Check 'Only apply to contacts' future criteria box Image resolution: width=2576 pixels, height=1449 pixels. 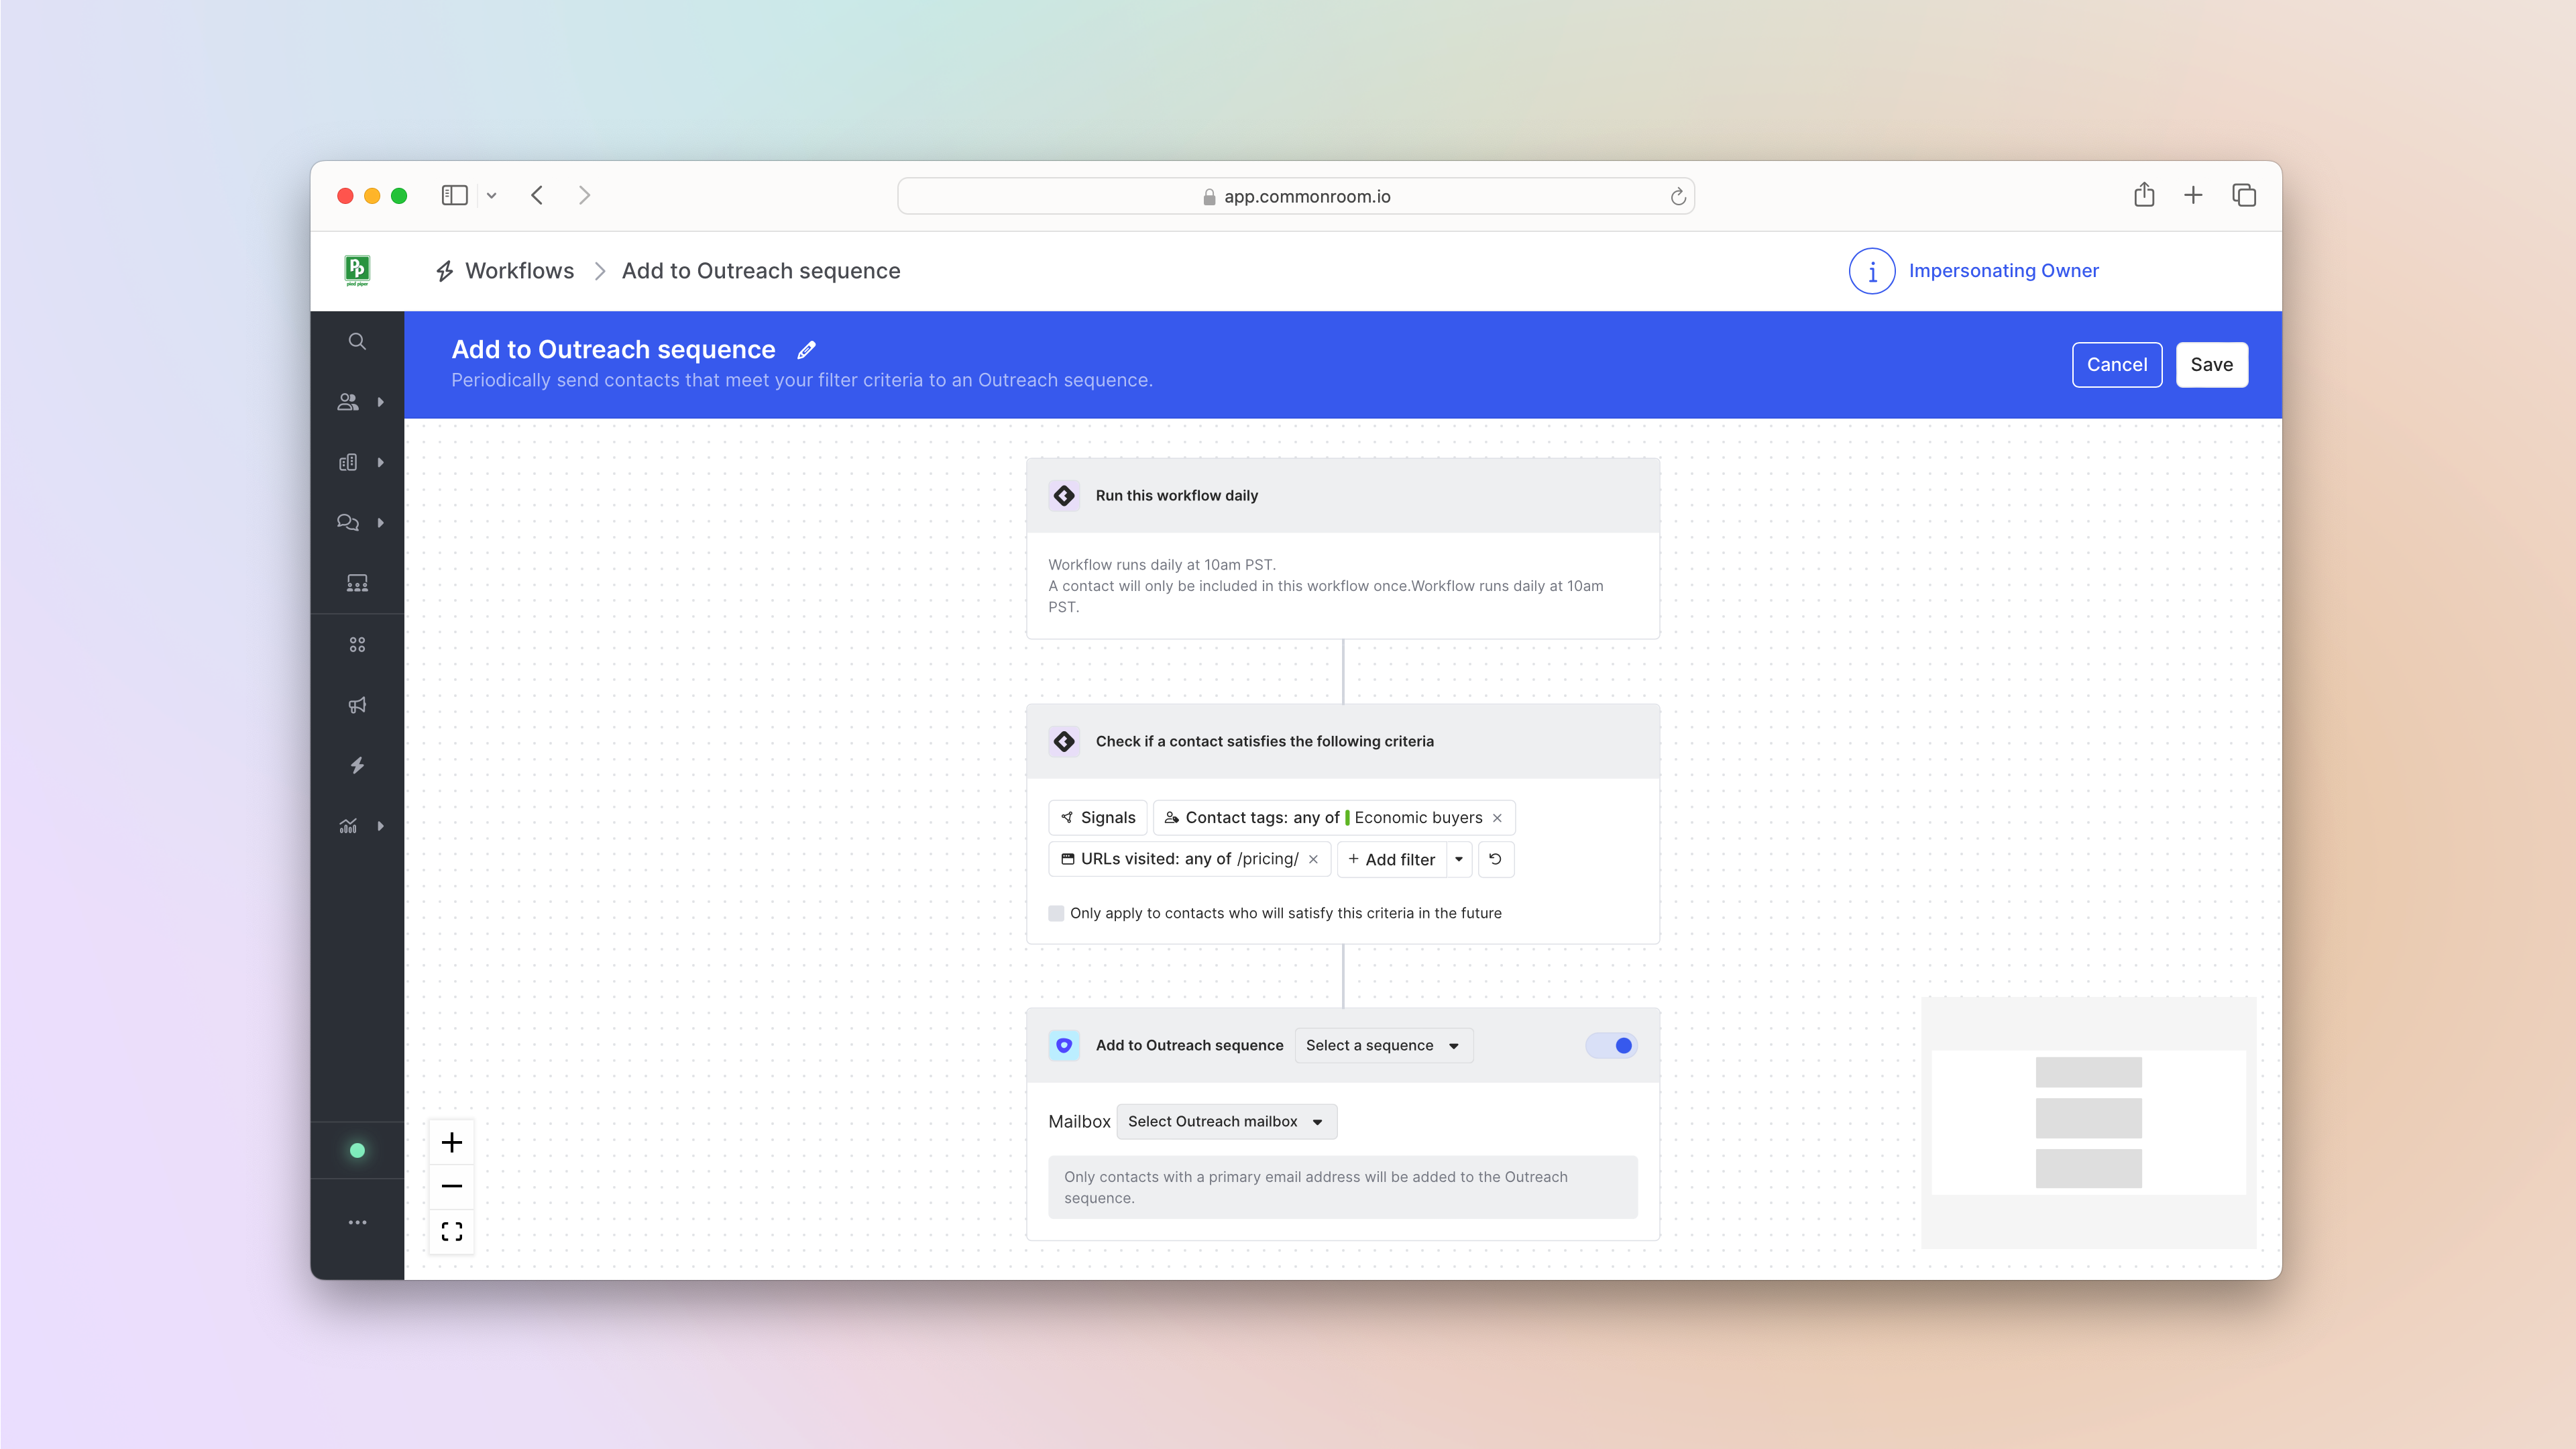[x=1056, y=913]
